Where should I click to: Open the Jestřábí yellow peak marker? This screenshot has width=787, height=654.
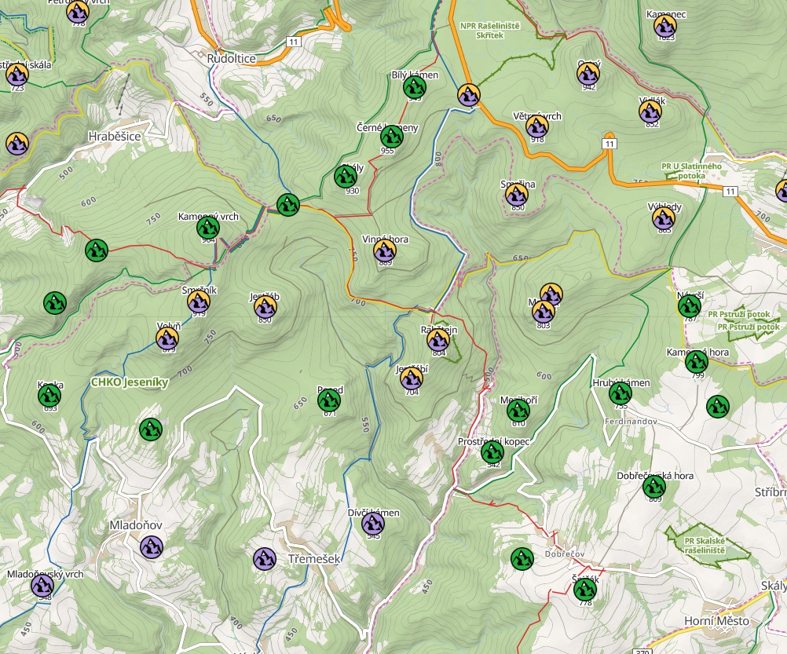tap(412, 378)
